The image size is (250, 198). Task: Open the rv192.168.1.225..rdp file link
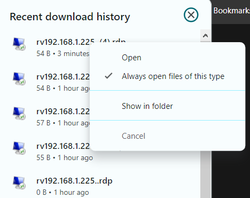74,181
